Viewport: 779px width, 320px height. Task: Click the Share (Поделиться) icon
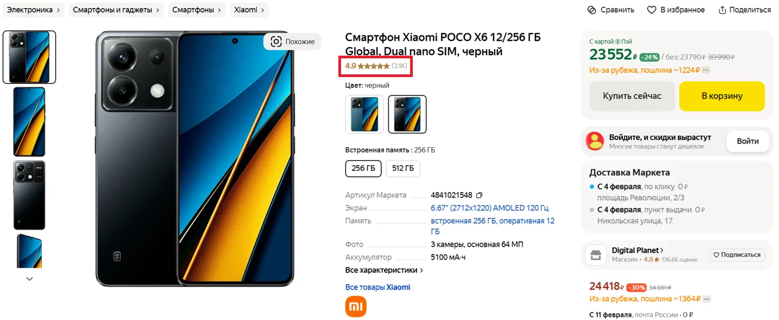[x=723, y=10]
